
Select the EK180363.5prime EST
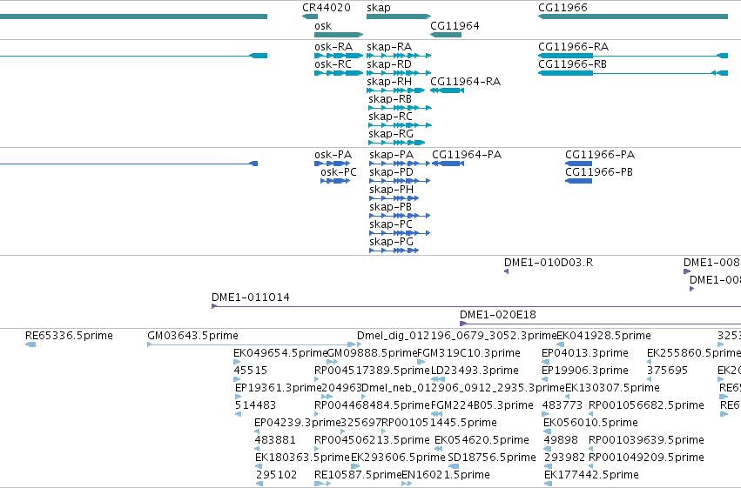(259, 466)
